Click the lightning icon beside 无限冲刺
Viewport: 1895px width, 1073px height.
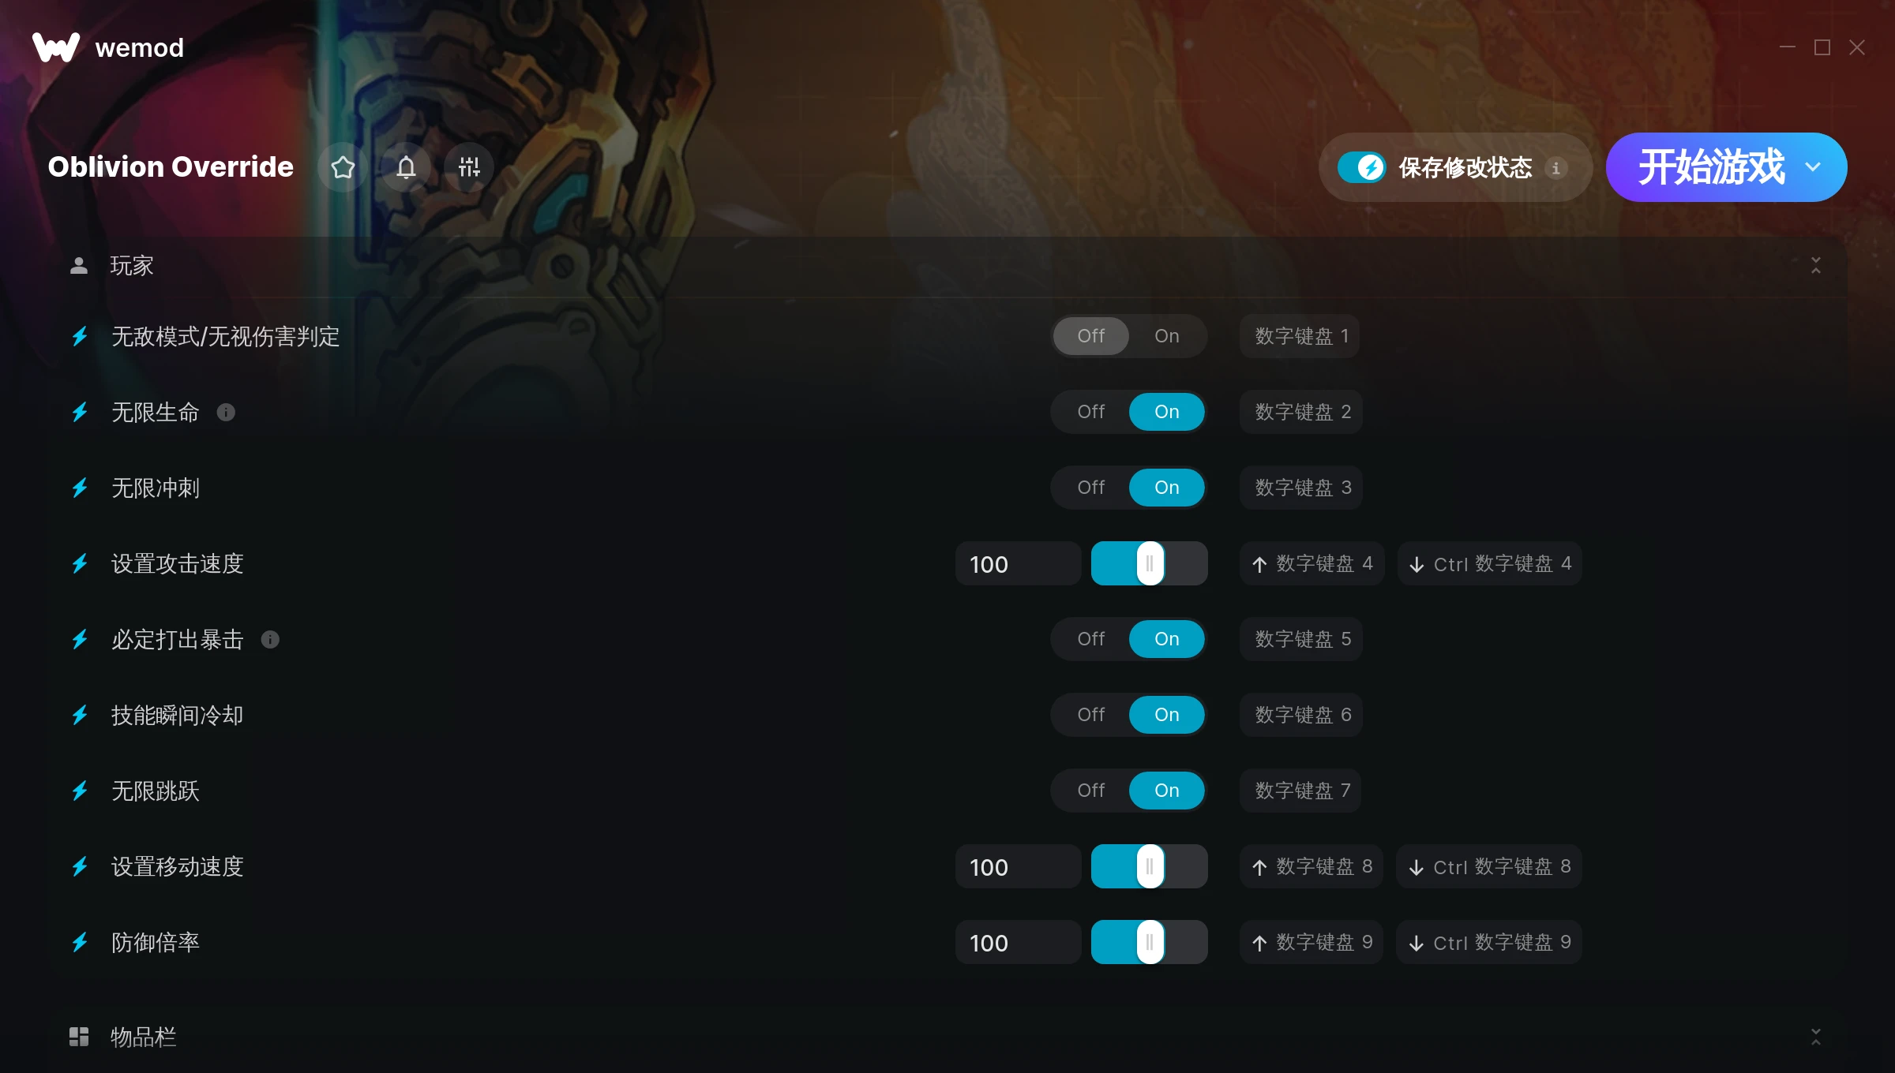click(x=80, y=488)
